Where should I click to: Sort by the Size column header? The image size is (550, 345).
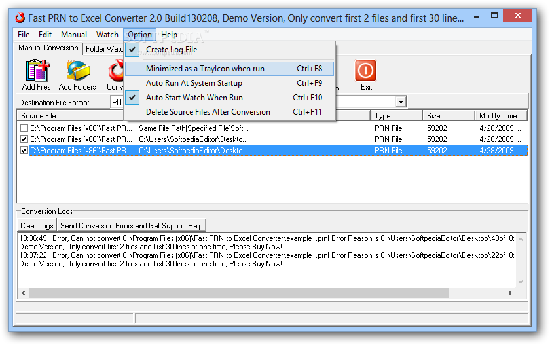(x=449, y=116)
